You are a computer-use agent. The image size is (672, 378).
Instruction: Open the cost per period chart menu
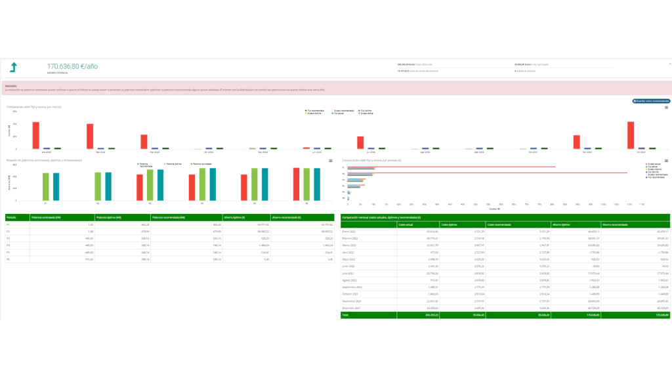(667, 160)
